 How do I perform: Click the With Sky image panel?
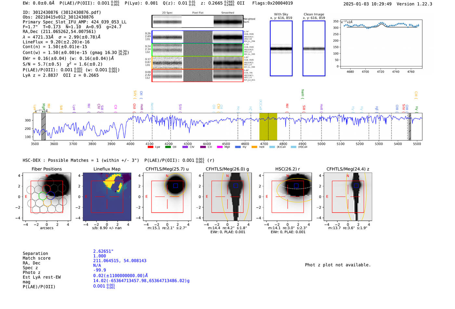[x=281, y=48]
